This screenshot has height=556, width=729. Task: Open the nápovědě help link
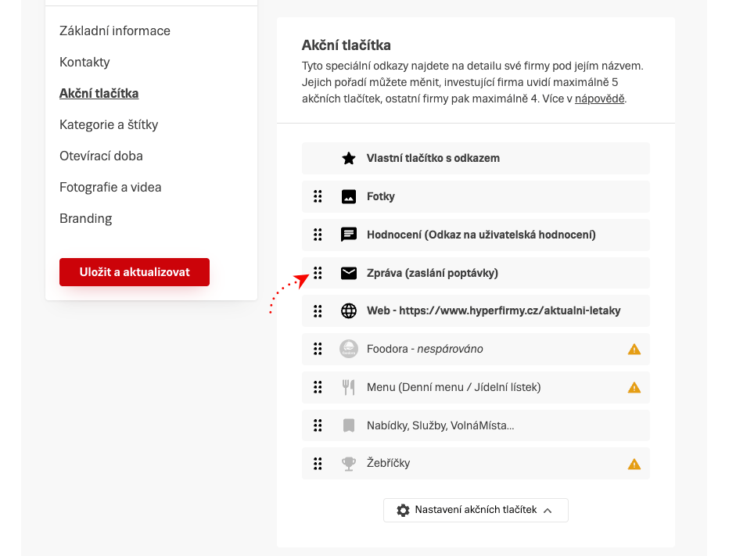pyautogui.click(x=599, y=99)
